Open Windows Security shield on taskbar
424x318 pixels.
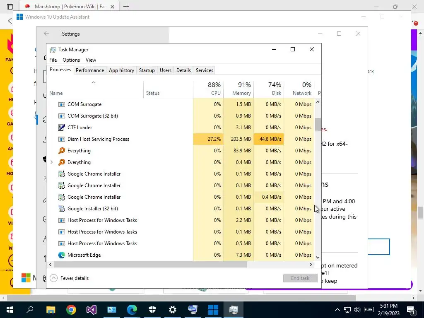(152, 310)
